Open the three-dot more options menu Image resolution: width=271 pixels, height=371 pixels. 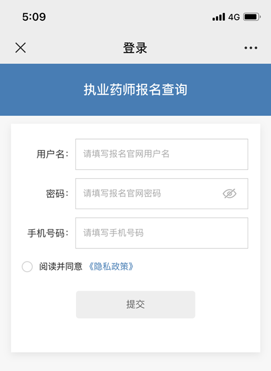pyautogui.click(x=251, y=48)
